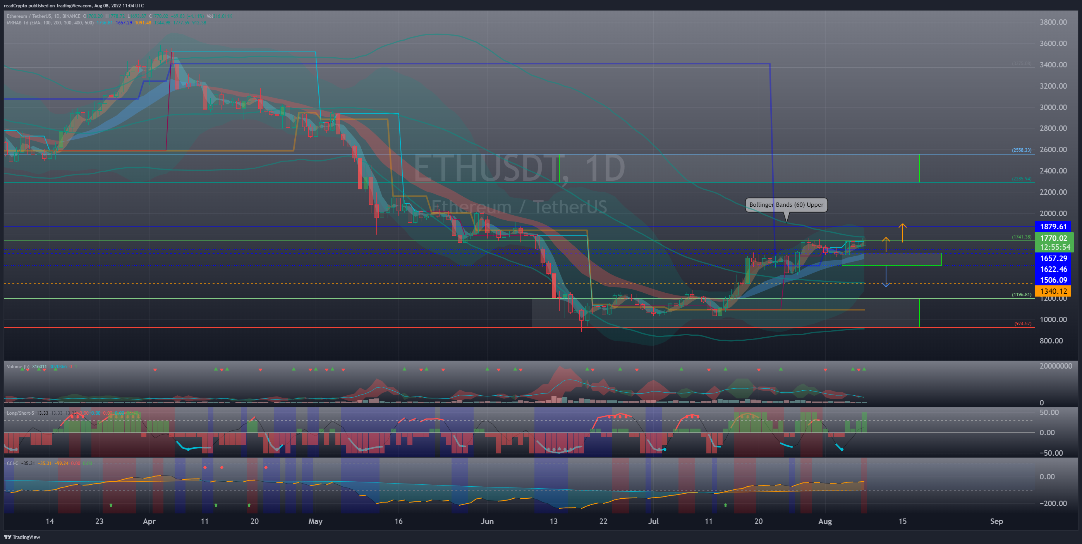Click the '2600.00' price scale tick

click(x=1053, y=149)
